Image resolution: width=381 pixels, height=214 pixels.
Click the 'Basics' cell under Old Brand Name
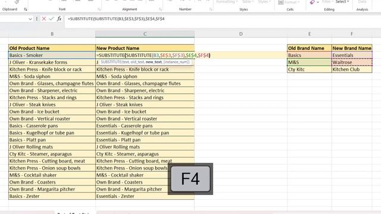[310, 55]
